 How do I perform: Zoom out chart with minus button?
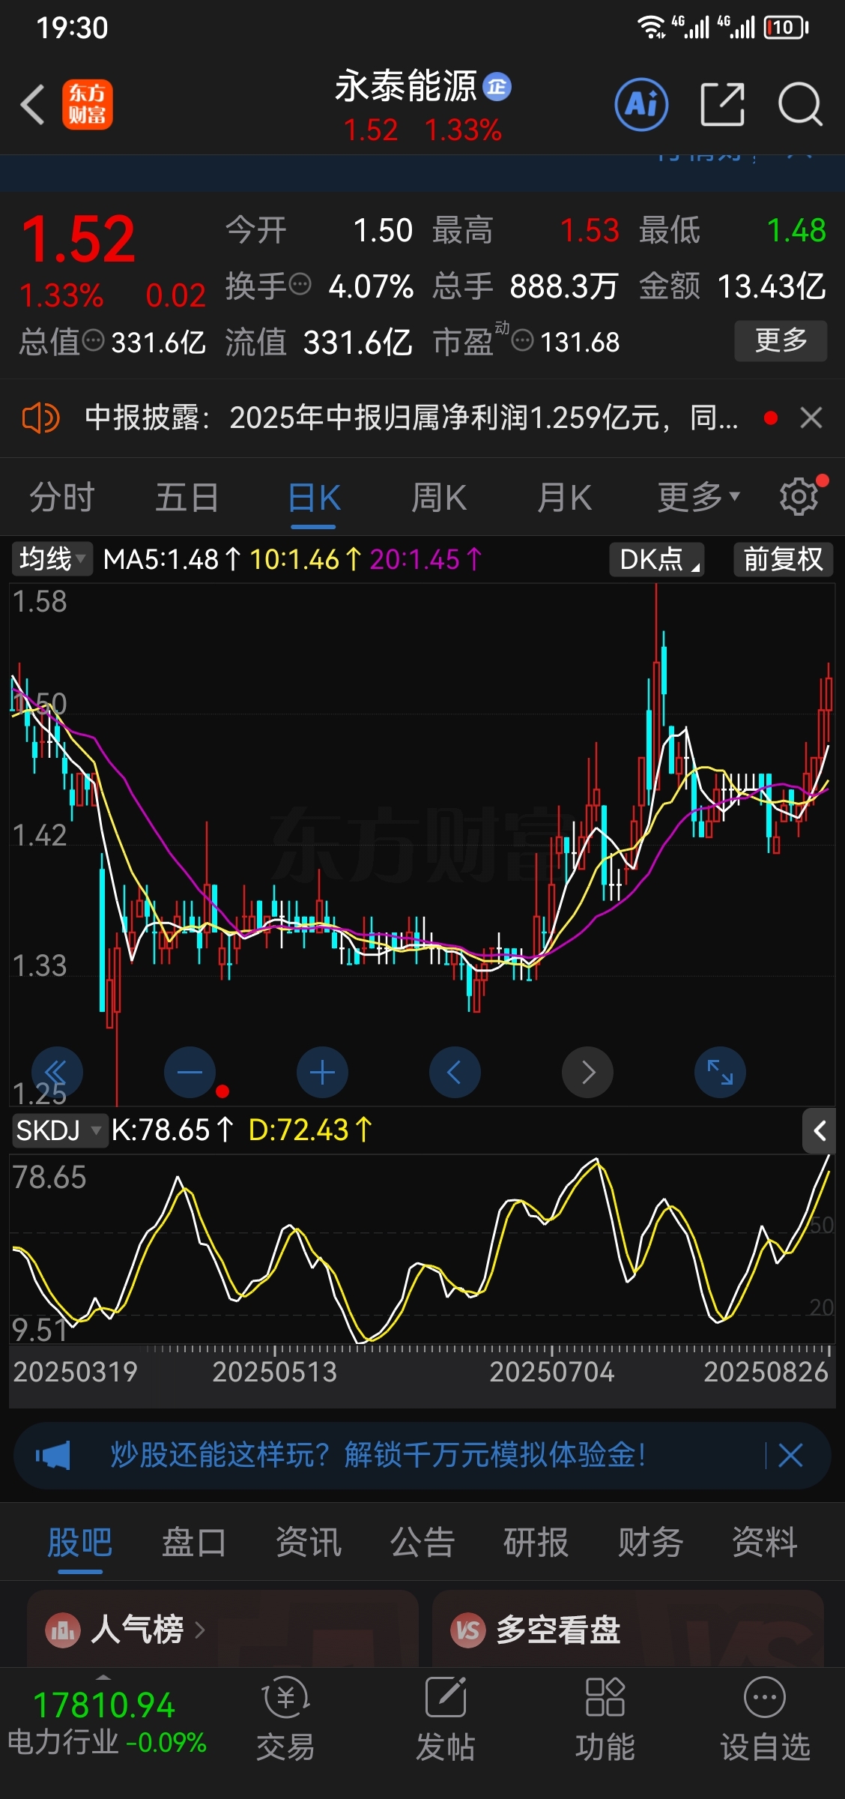(190, 1072)
